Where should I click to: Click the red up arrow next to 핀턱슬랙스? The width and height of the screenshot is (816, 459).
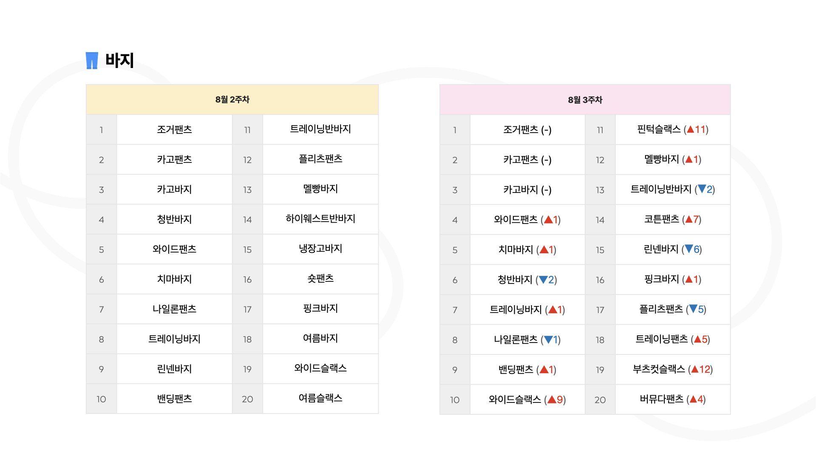click(x=690, y=129)
